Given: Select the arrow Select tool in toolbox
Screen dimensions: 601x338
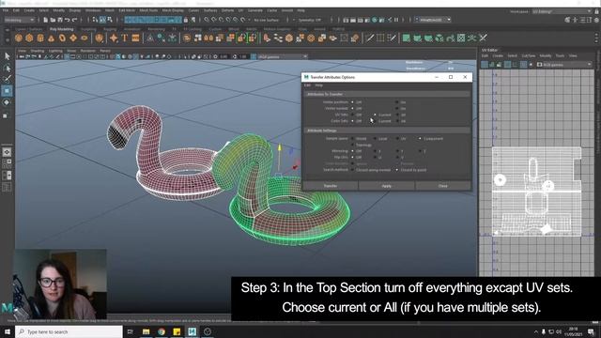Looking at the screenshot, I should 7,56.
